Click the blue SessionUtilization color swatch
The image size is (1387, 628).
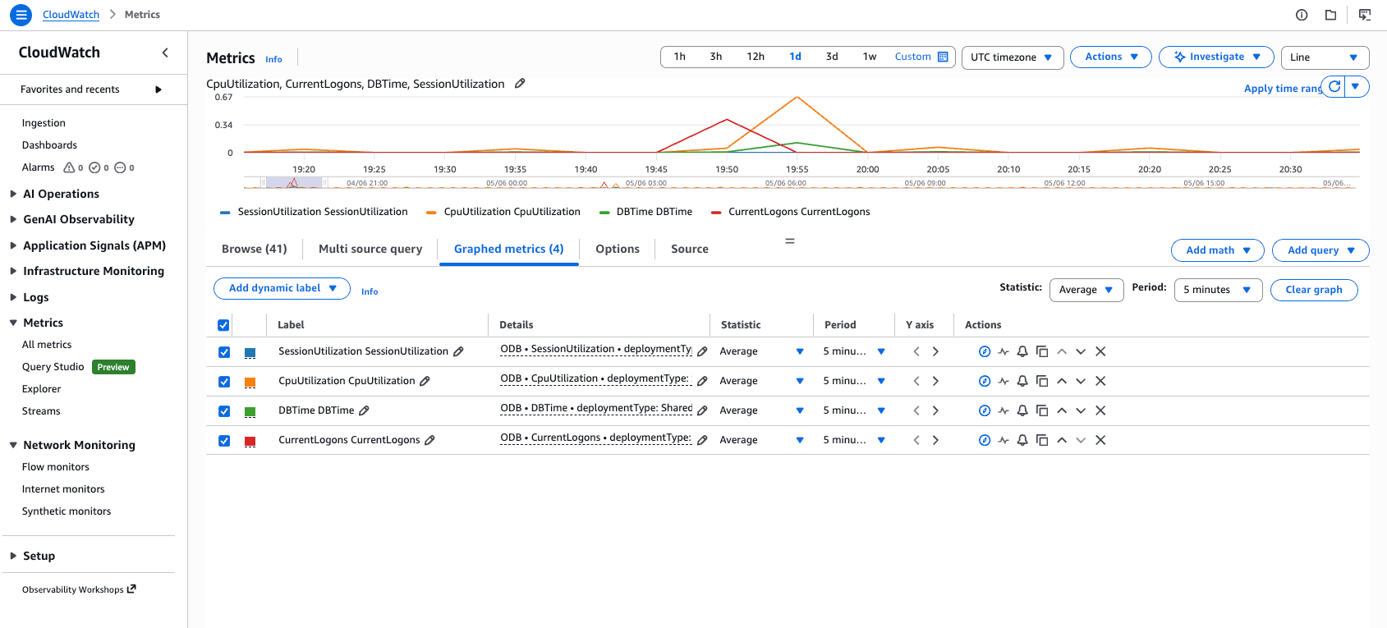pyautogui.click(x=250, y=352)
